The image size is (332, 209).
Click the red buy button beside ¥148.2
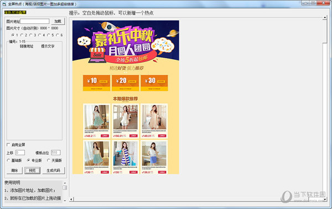coord(105,136)
